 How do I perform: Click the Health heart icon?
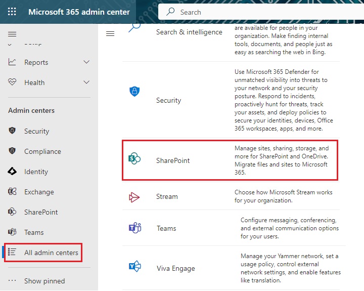(12, 82)
